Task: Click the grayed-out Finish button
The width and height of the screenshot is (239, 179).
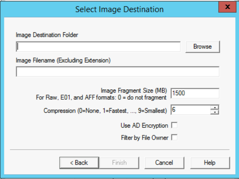Action: [x=119, y=163]
